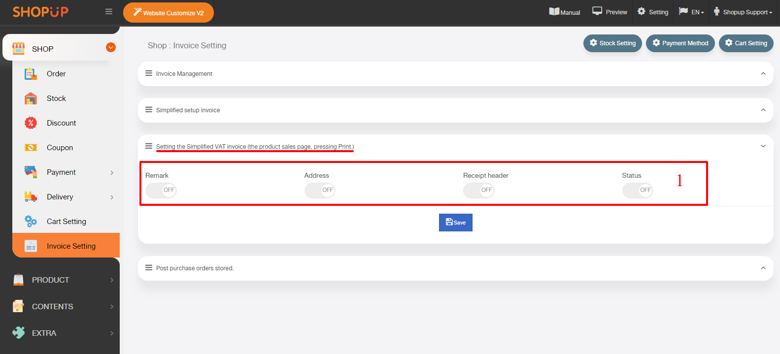The image size is (780, 354).
Task: Select Cart Setting in the sidebar
Action: (66, 222)
